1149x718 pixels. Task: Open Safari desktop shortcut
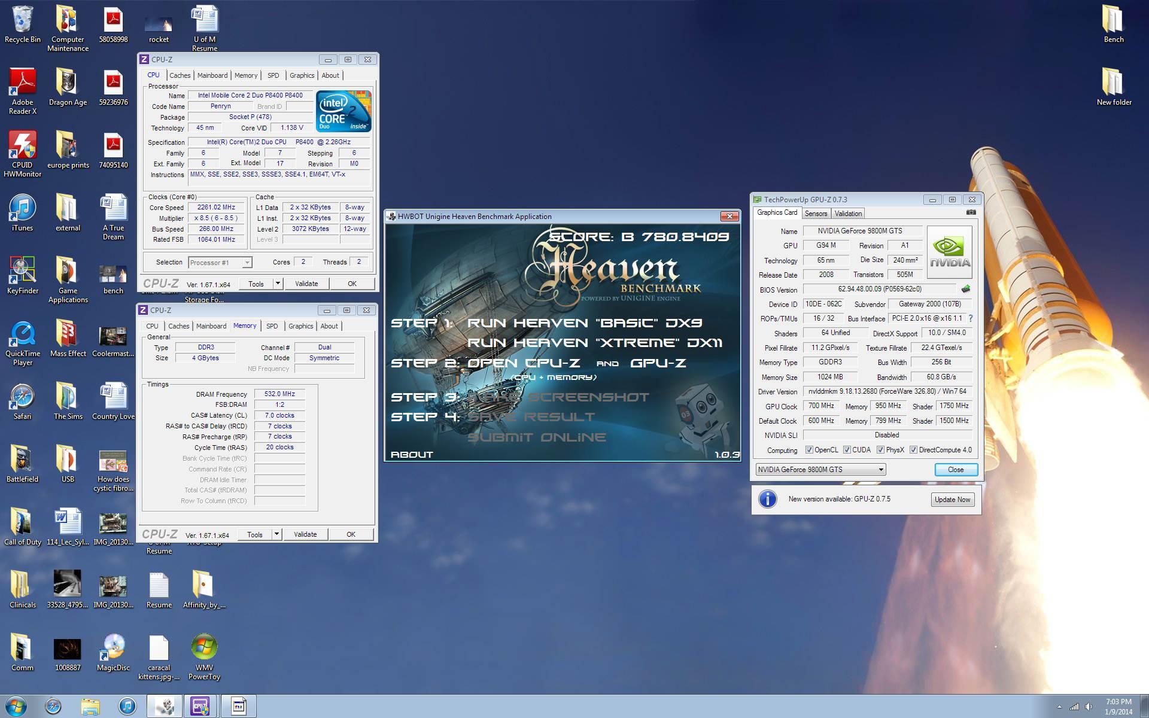pos(22,401)
